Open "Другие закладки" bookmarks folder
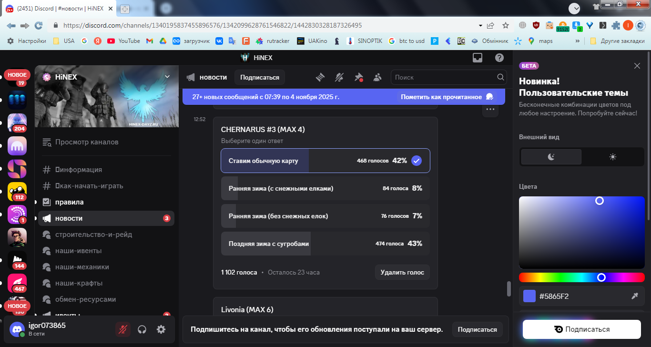Image resolution: width=651 pixels, height=347 pixels. click(x=617, y=41)
